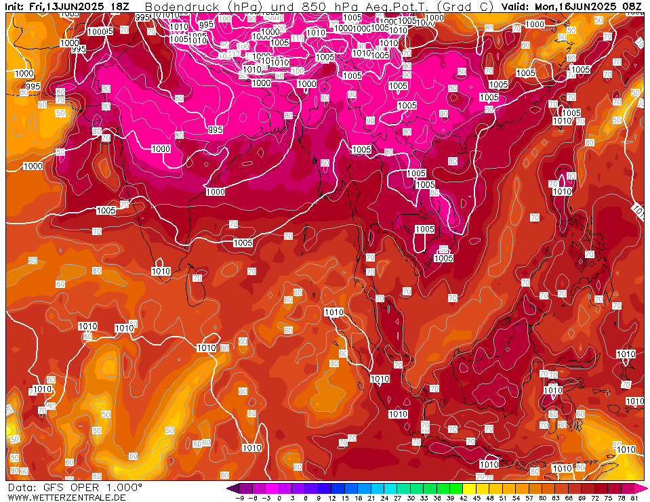
Task: Select the orange legend swatch between 54 and 57
Action: (523, 488)
